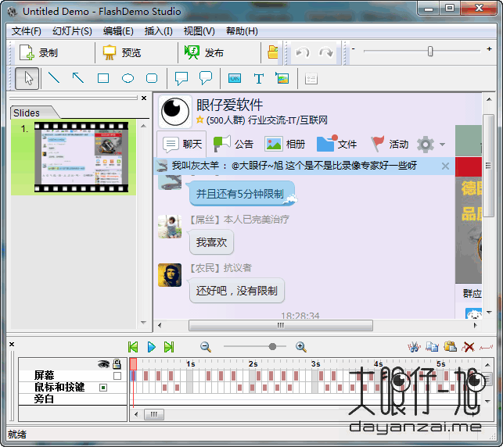Zoom in the timeline

click(x=301, y=347)
